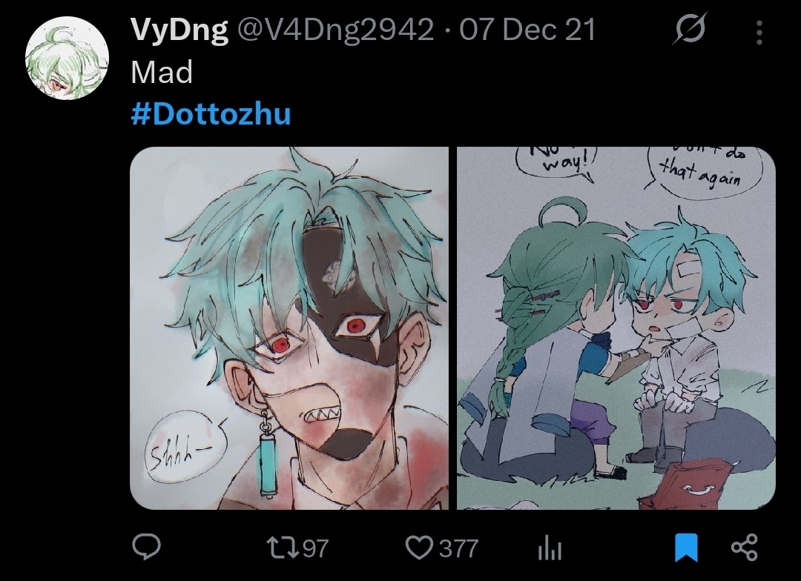Open VyDng's profile avatar picture
This screenshot has width=801, height=581.
click(x=67, y=58)
